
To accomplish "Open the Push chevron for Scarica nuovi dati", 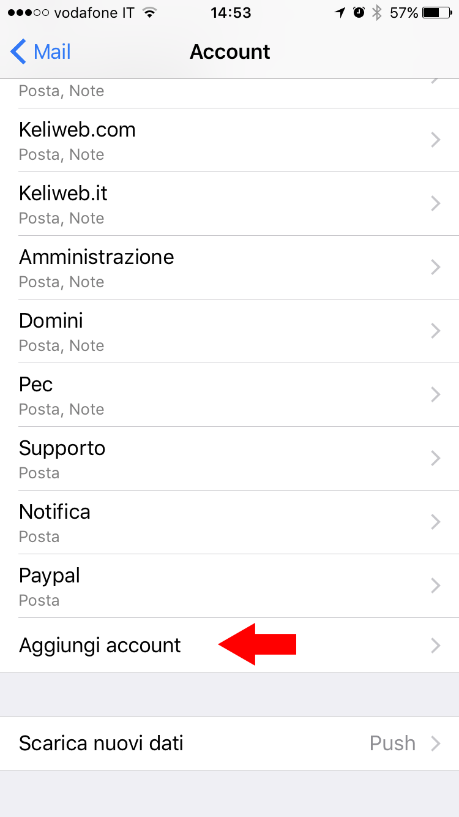I will (436, 744).
